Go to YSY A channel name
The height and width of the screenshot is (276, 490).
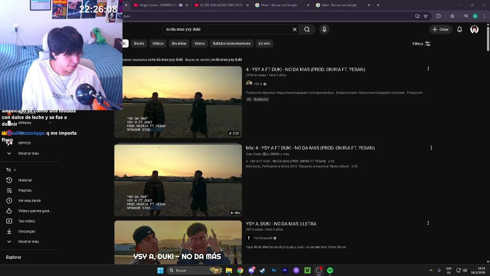click(x=258, y=84)
